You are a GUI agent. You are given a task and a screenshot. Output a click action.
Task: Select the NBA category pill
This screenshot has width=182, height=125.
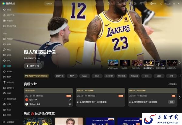[x=72, y=76]
